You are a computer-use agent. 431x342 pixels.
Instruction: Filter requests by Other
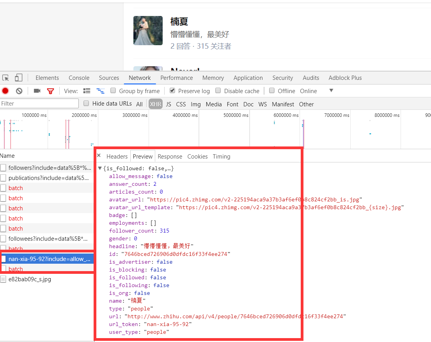306,104
